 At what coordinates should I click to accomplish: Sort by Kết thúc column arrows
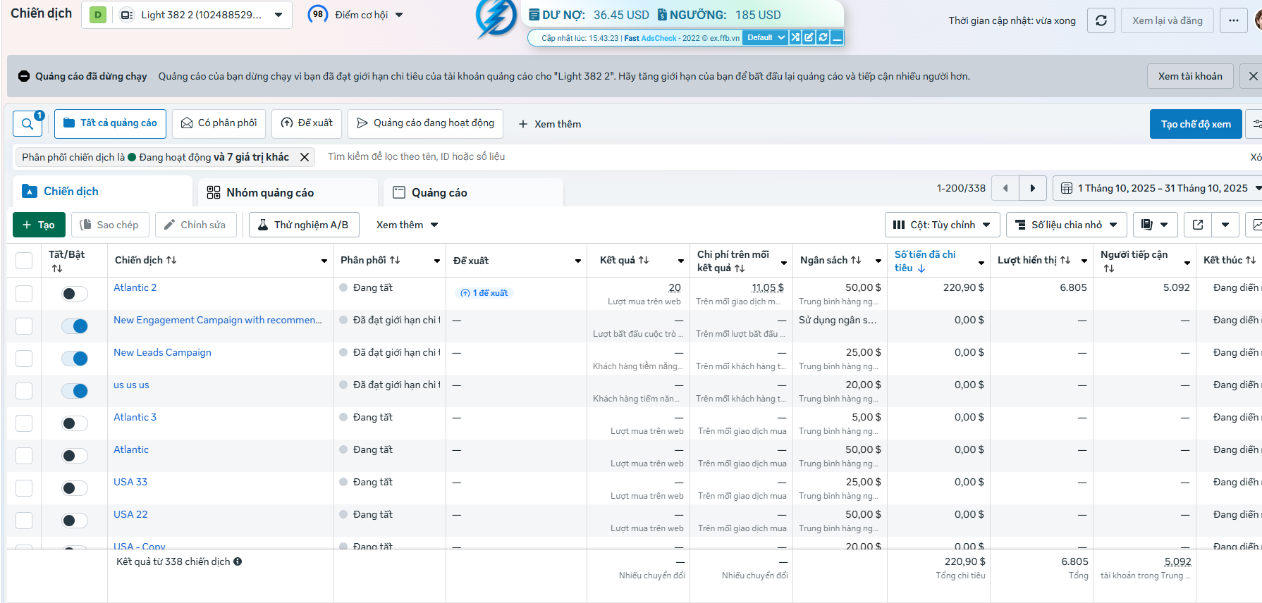tap(1251, 260)
